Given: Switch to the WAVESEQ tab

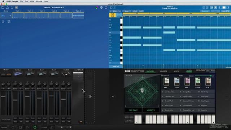Looking at the screenshot, I should [x=164, y=71].
